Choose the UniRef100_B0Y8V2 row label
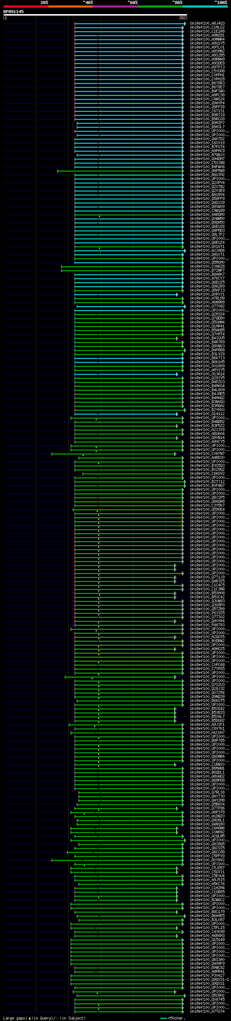This screenshot has width=231, height=1021. coord(207,860)
